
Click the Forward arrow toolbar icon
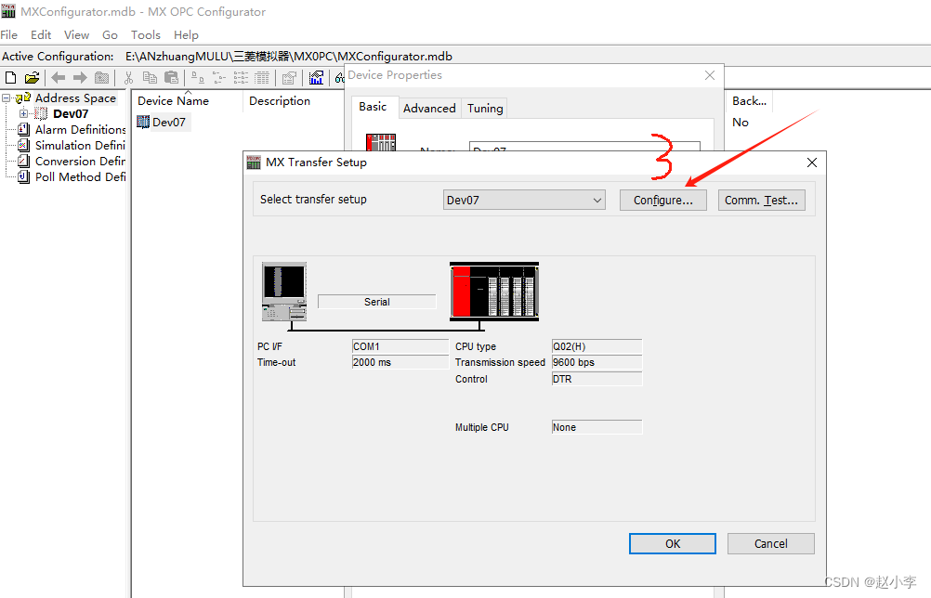pos(80,78)
